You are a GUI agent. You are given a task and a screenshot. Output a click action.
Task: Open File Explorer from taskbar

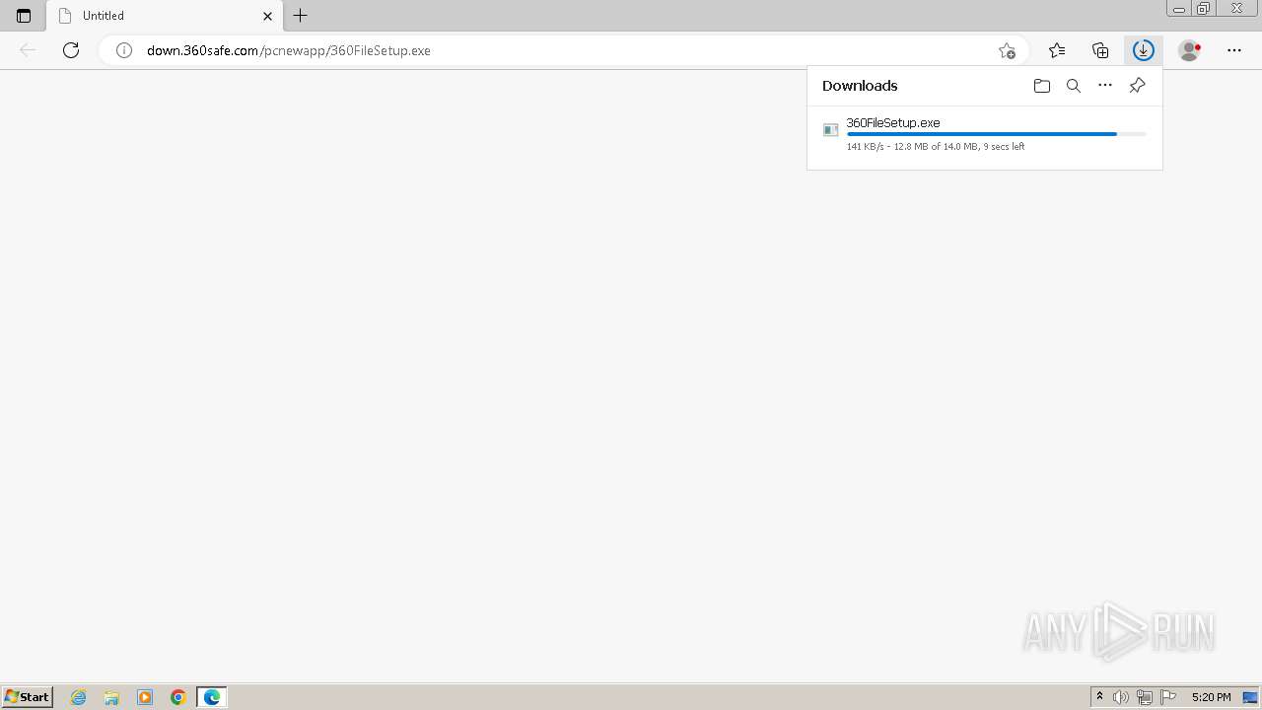click(x=111, y=697)
